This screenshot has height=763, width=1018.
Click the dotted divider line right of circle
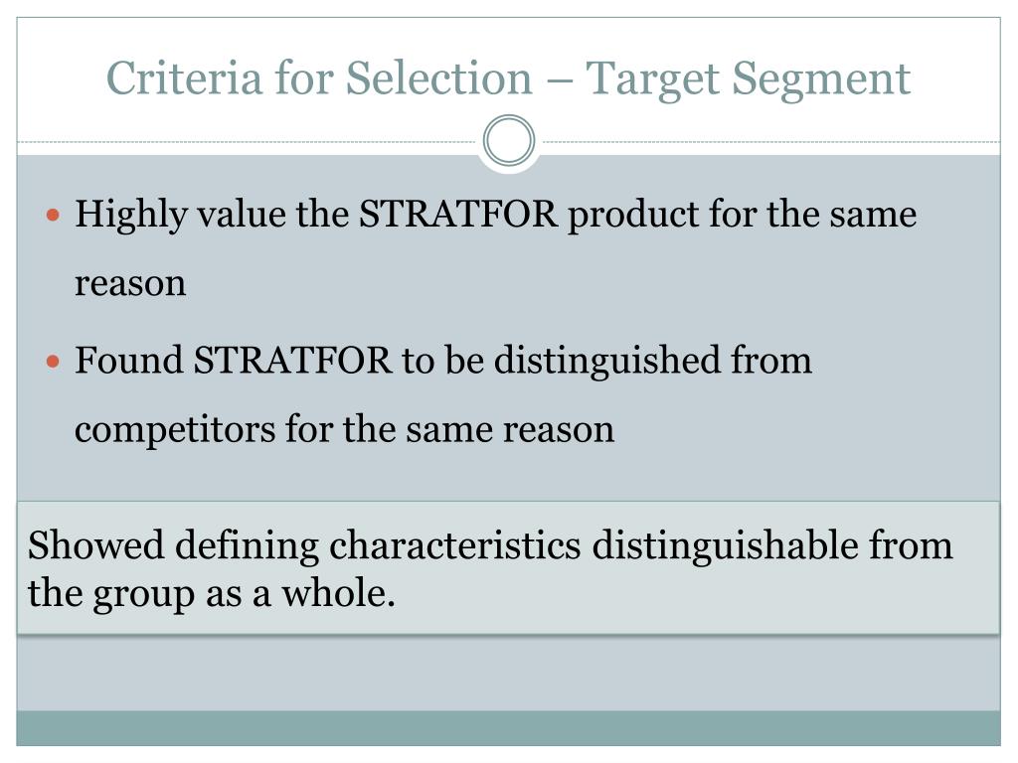(768, 141)
